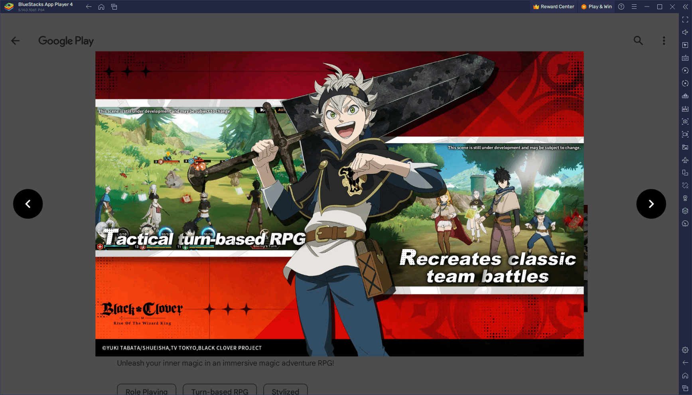This screenshot has height=395, width=692.
Task: Click the rotate sync circular icon
Action: [x=685, y=83]
